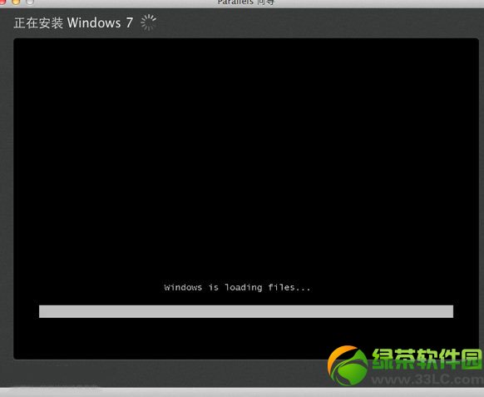Click the yellow minimize window button

(x=16, y=2)
